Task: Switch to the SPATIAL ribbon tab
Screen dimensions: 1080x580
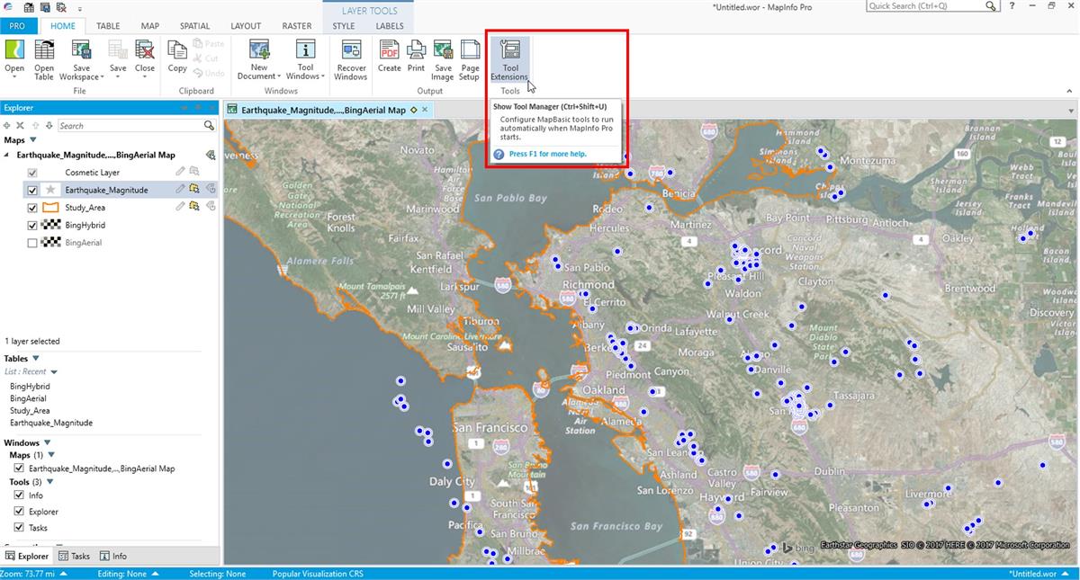Action: tap(194, 26)
